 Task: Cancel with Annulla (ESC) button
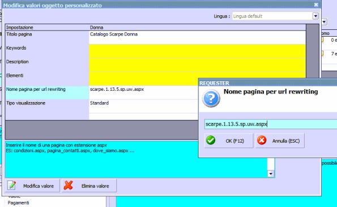280,140
